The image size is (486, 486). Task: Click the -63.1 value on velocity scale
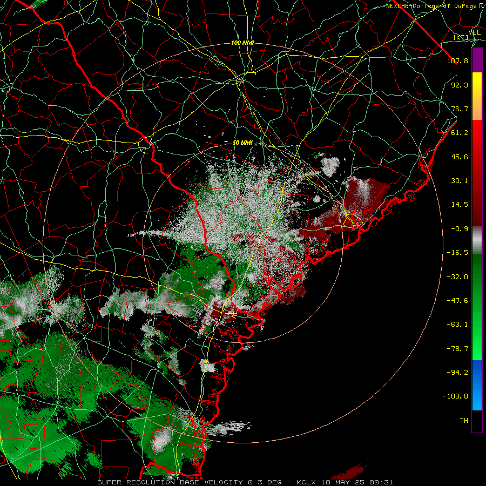pos(457,325)
